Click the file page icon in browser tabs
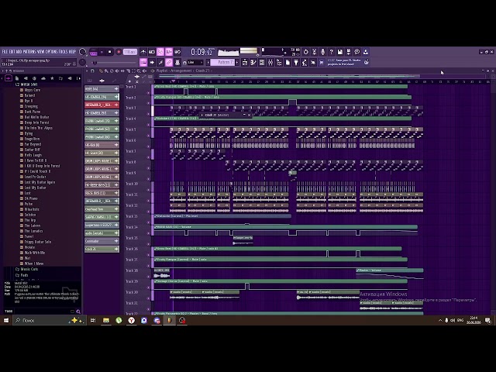Screen dimensions: 496x372 (17, 78)
